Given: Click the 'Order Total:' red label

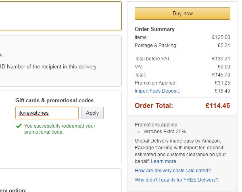Looking at the screenshot, I should (x=154, y=106).
